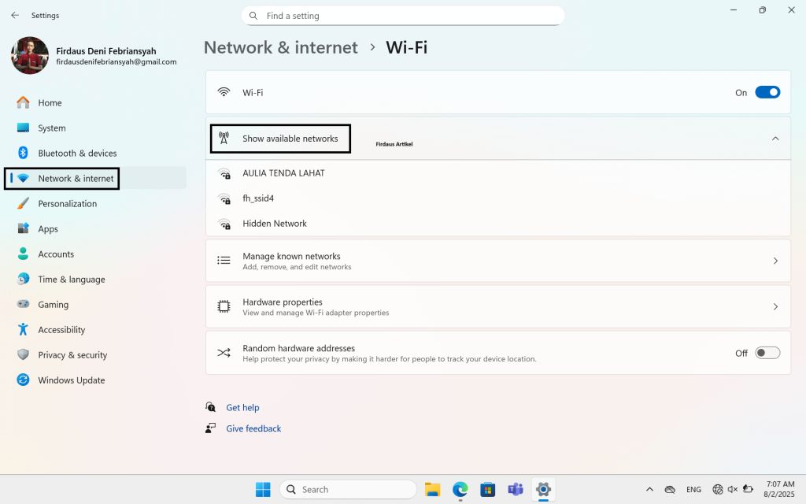
Task: Turn off the Wi-Fi toggle
Action: coord(767,92)
